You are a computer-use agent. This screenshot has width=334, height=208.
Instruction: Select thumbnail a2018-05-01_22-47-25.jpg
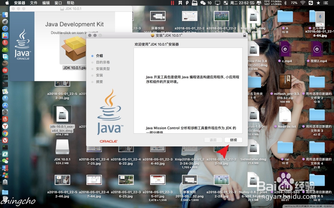[x=94, y=149]
